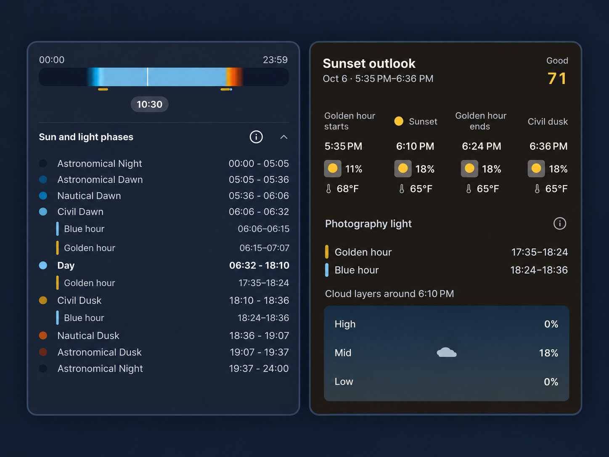Click Golden hour row in Photography light
Viewport: 609px width, 457px height.
[x=447, y=252]
